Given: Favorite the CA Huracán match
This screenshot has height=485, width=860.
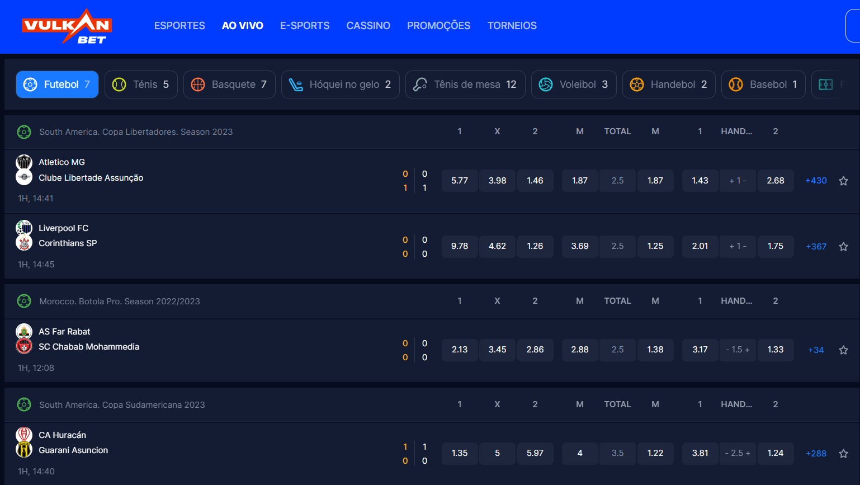Looking at the screenshot, I should point(843,454).
